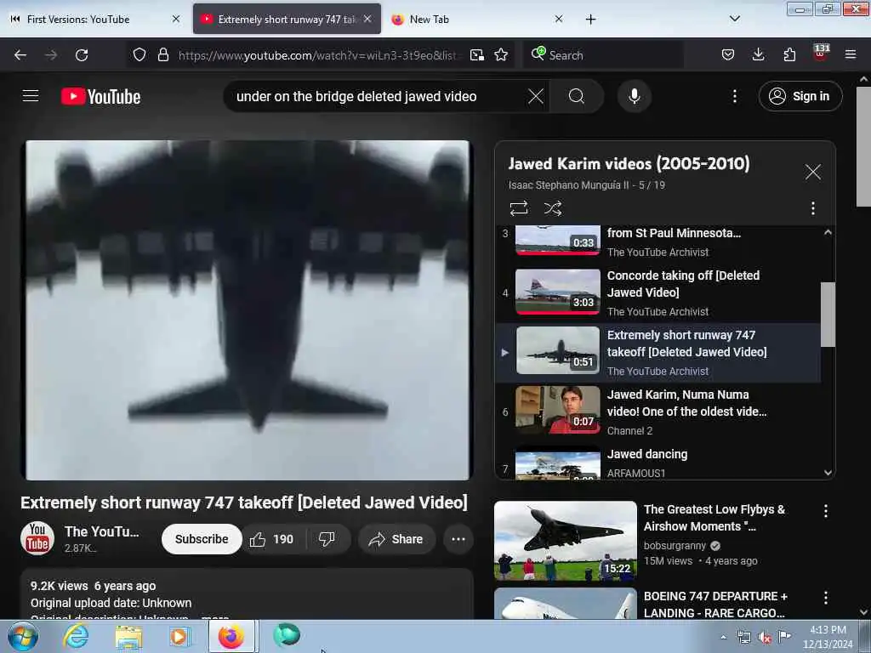Viewport: 871px width, 653px height.
Task: Open the Firefox application hamburger menu
Action: point(851,55)
